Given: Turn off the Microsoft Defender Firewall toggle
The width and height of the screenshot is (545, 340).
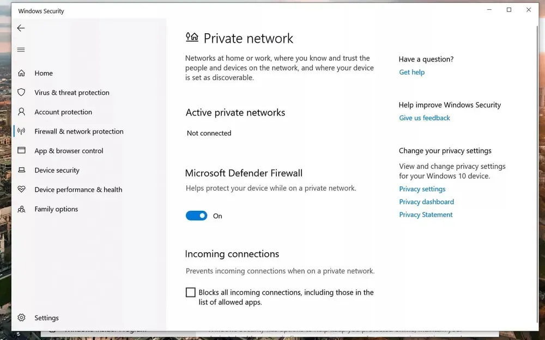Looking at the screenshot, I should point(196,215).
